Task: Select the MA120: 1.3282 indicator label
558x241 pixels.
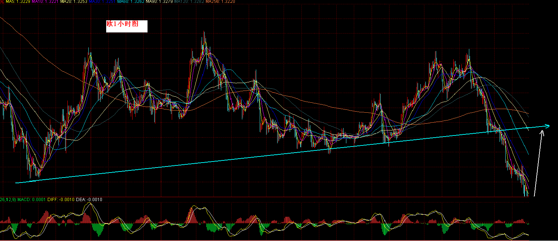Action: (189, 2)
